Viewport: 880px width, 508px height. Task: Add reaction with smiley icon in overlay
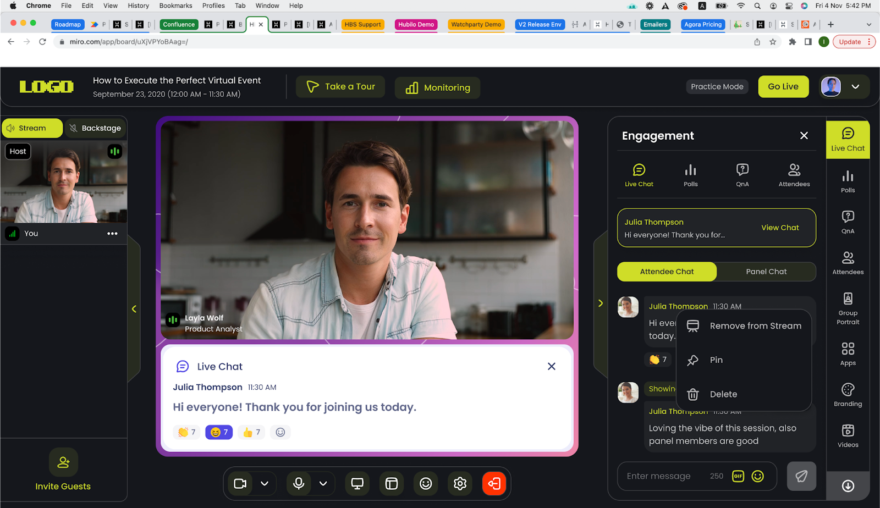[280, 432]
